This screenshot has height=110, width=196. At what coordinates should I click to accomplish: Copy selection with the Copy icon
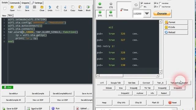(x=73, y=8)
